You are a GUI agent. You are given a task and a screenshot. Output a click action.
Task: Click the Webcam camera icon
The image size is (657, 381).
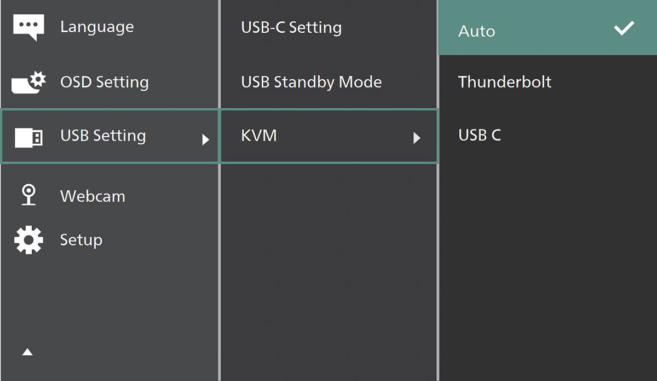coord(28,195)
